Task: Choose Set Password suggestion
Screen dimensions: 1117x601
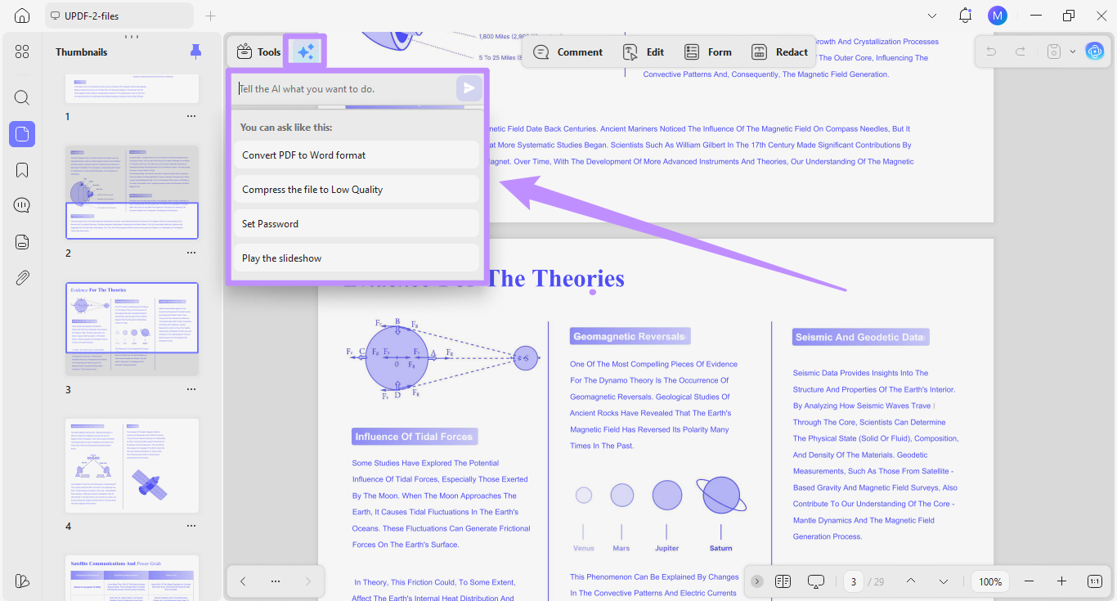Action: pyautogui.click(x=356, y=223)
